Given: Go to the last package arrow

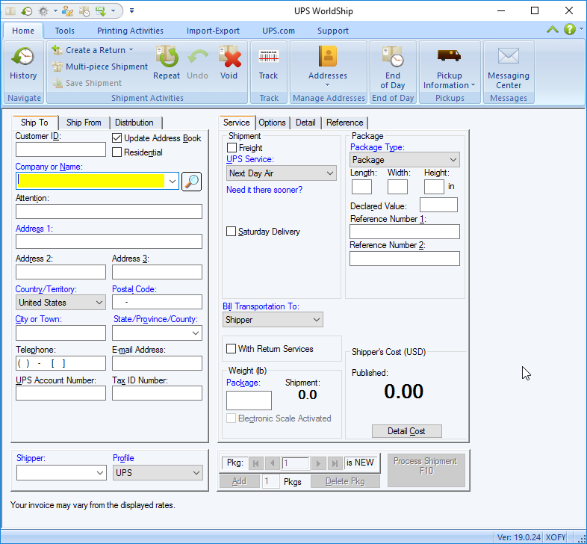Looking at the screenshot, I should 335,463.
